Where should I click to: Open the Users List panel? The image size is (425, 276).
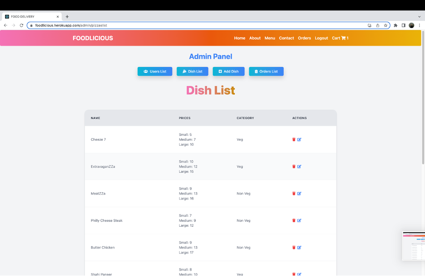(155, 71)
